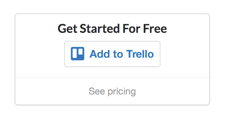Viewport: 230px width, 124px height.
Task: Click the Get Started For Free heading
Action: pos(112,28)
